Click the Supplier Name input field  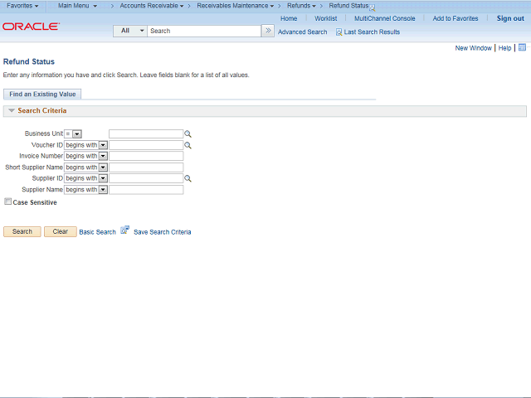[146, 190]
